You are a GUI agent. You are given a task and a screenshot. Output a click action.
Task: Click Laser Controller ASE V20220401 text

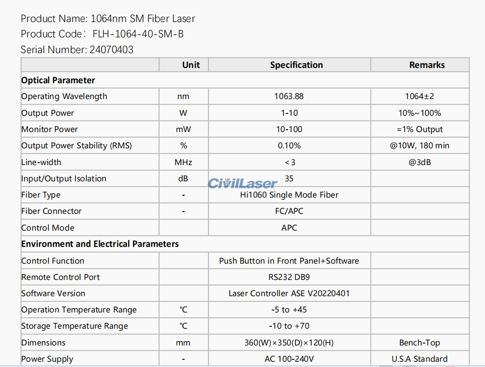click(x=289, y=293)
